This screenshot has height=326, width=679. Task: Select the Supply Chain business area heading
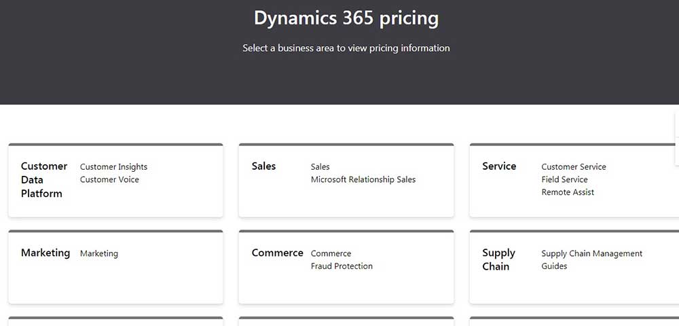point(499,259)
